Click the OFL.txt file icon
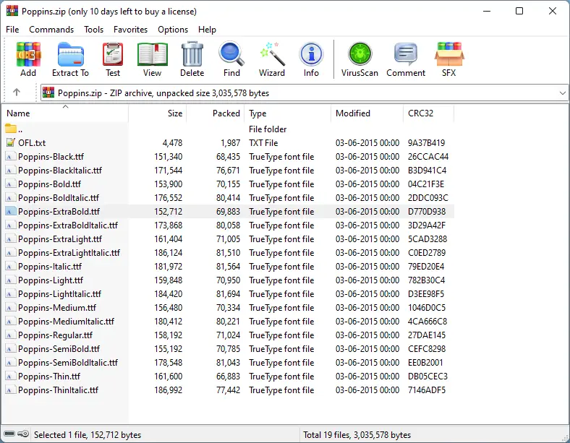This screenshot has height=443, width=570. (11, 142)
